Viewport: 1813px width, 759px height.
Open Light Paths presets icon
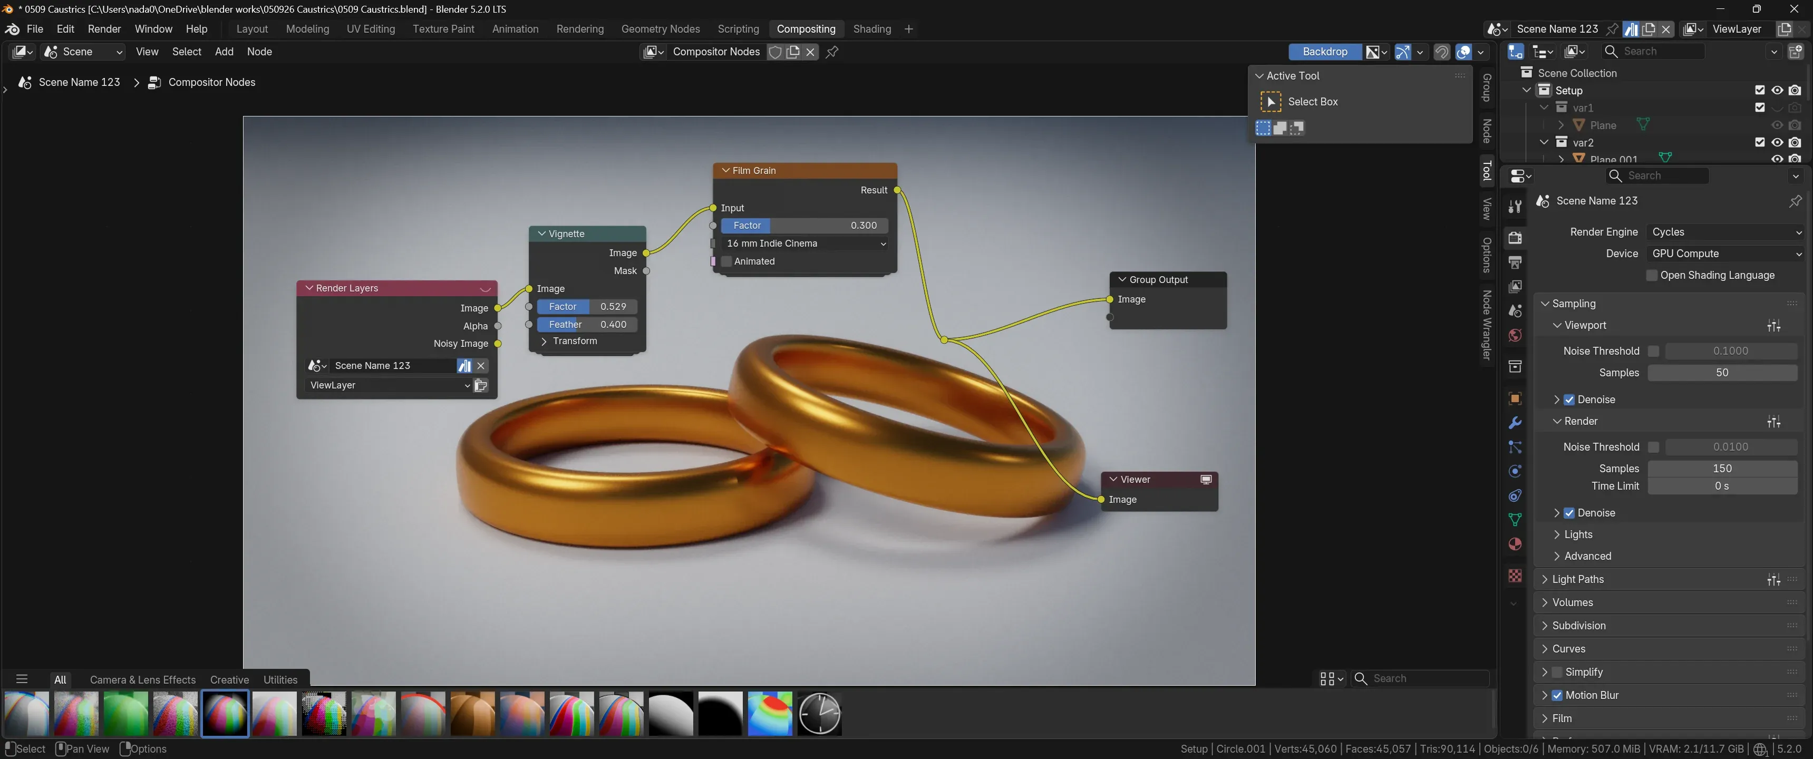point(1773,580)
